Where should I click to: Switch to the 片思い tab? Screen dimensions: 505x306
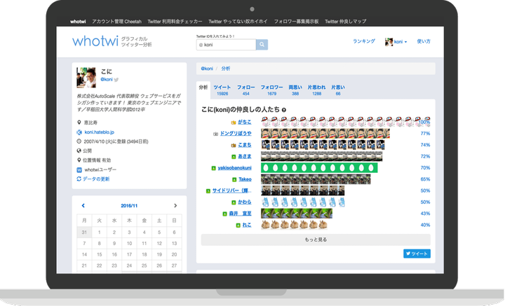[x=338, y=90]
